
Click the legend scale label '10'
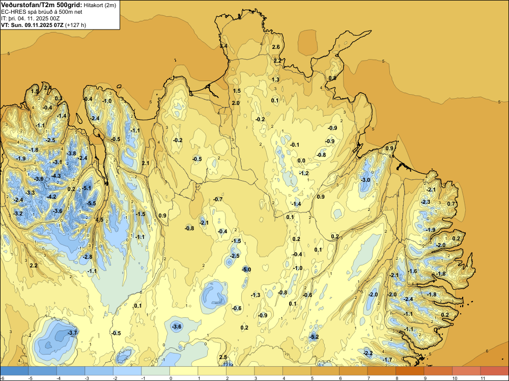tap(455, 378)
